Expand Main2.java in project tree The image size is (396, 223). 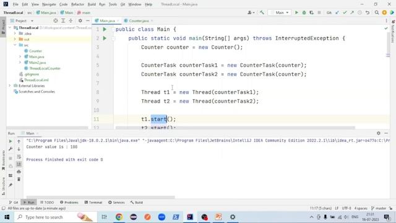[x=20, y=63]
